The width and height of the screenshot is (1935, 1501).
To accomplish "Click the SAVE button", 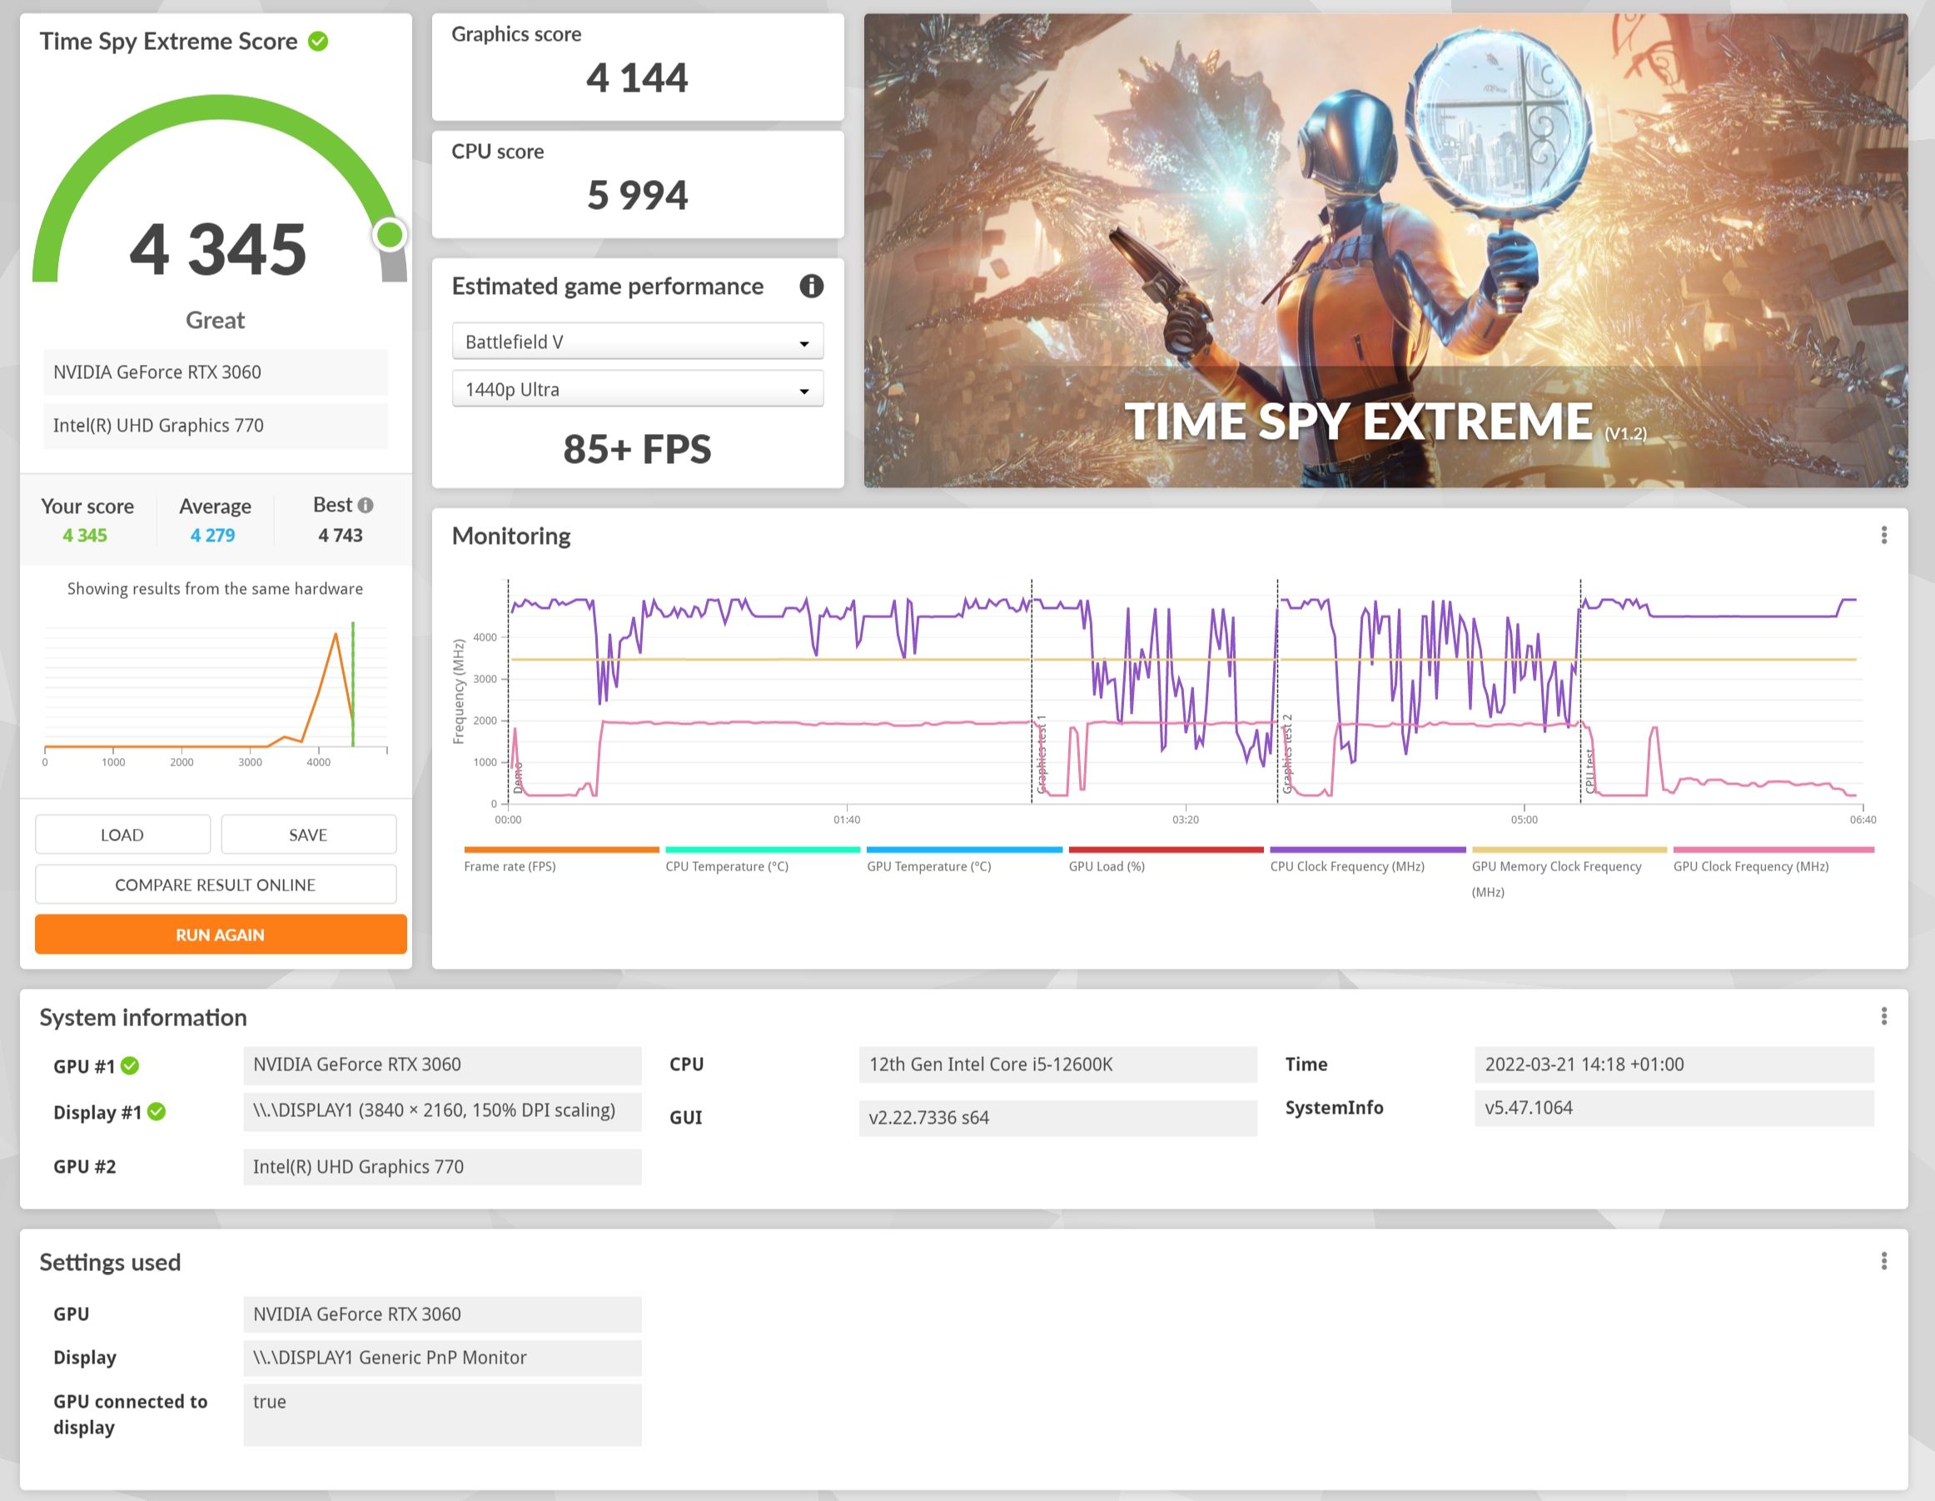I will (308, 835).
